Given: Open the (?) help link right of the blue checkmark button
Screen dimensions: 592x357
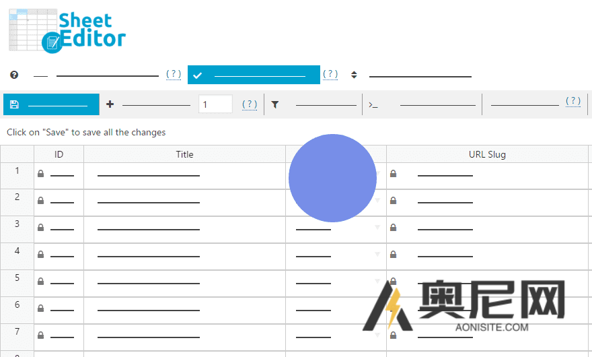Looking at the screenshot, I should [330, 73].
